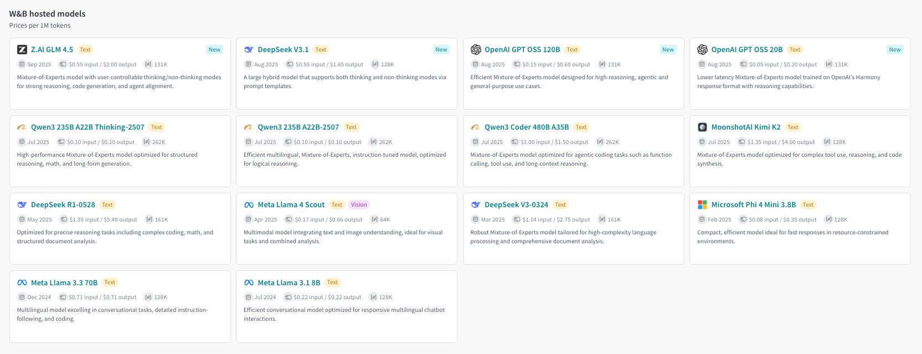Click the 'Mar 2025' release date
The height and width of the screenshot is (354, 922).
(x=493, y=219)
